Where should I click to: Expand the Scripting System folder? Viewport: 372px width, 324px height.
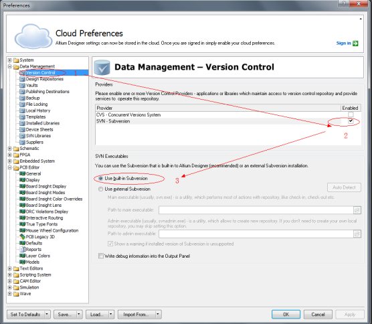click(x=10, y=275)
